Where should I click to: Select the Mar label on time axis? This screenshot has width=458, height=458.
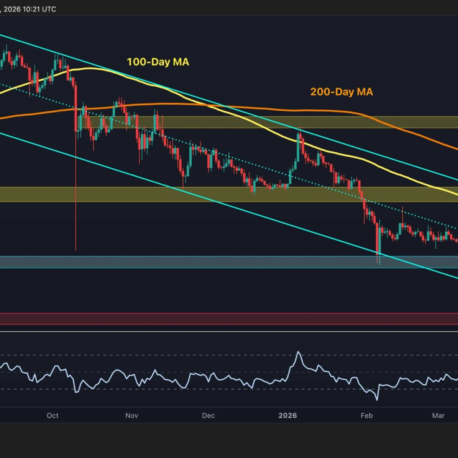click(x=438, y=415)
